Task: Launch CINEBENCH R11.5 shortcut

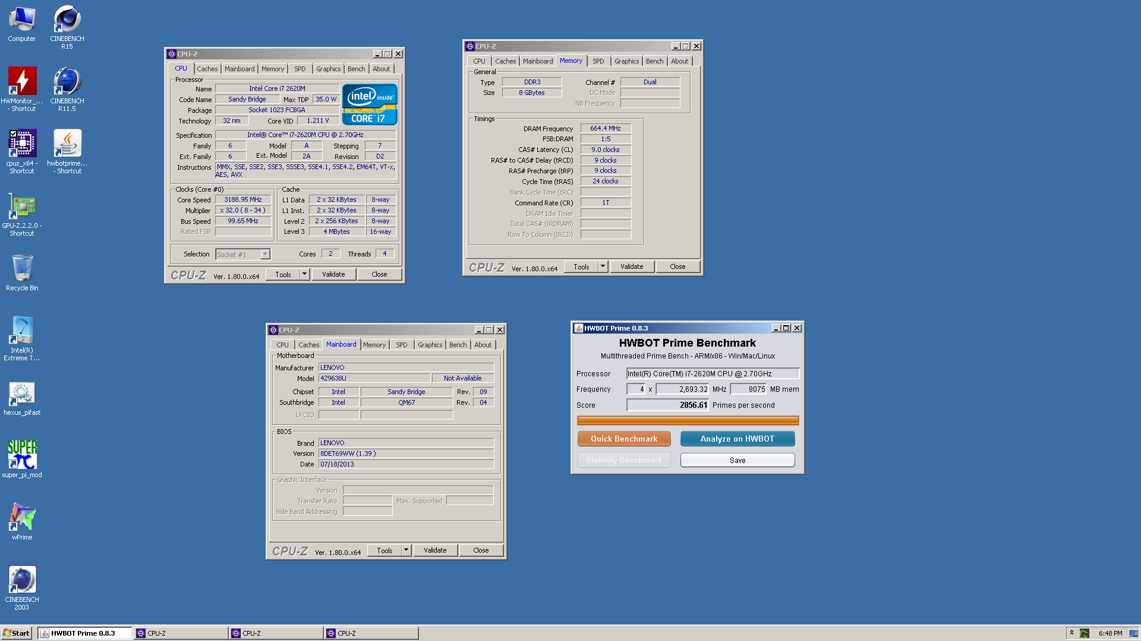Action: pyautogui.click(x=67, y=89)
